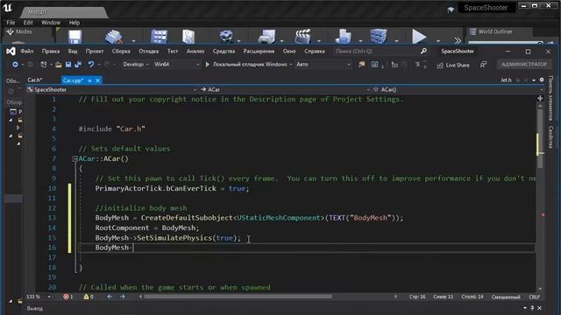Close Car.cpp tab
The image size is (561, 315).
(x=97, y=80)
